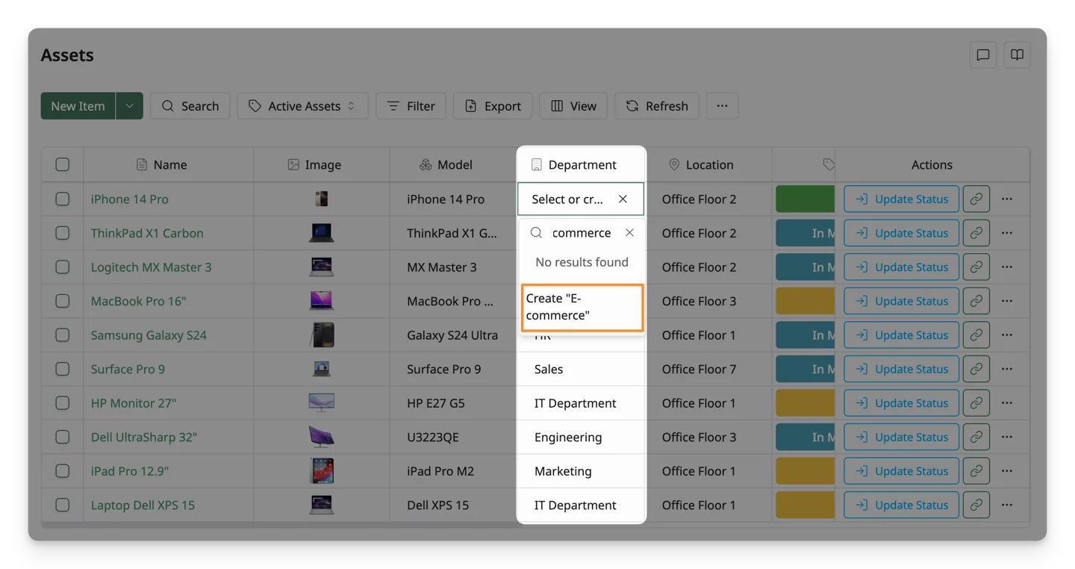Check the iPhone 14 Pro row checkbox
The width and height of the screenshot is (1075, 569).
(63, 199)
